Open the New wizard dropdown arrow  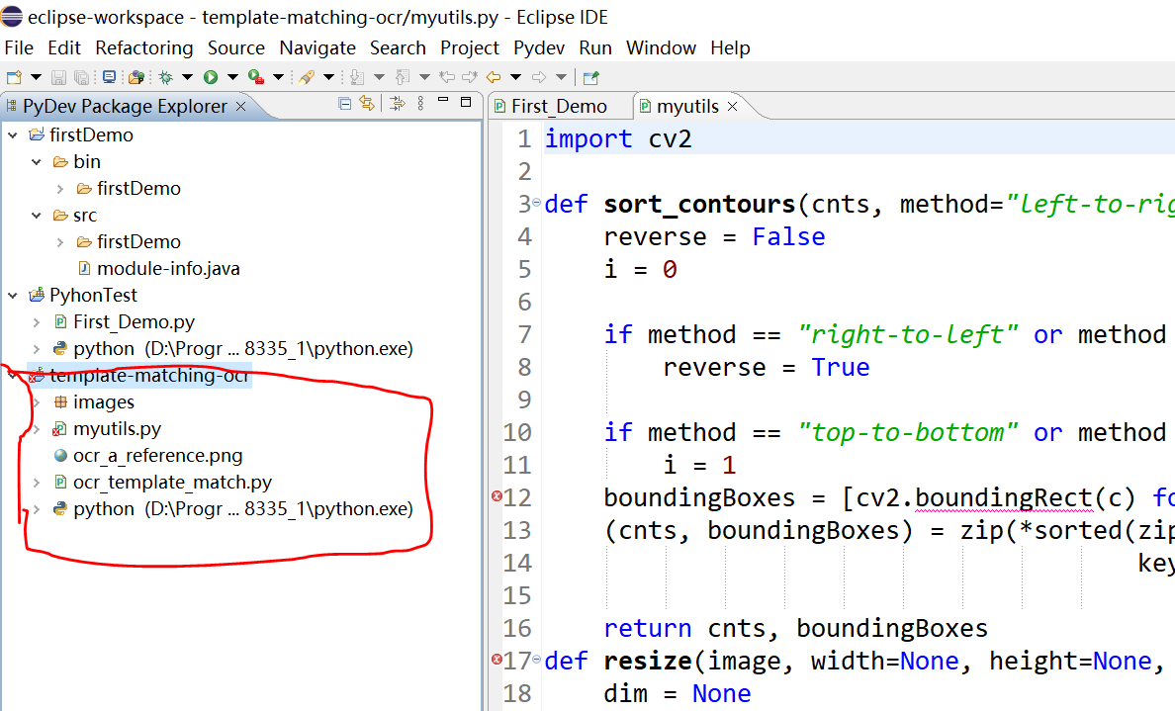click(36, 77)
